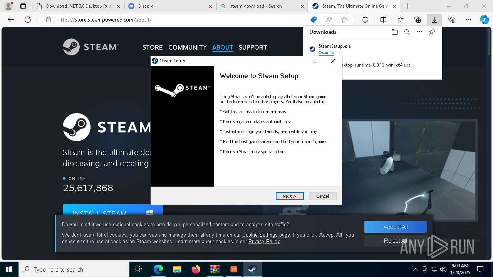Open the shopping price tag icon

click(x=314, y=20)
